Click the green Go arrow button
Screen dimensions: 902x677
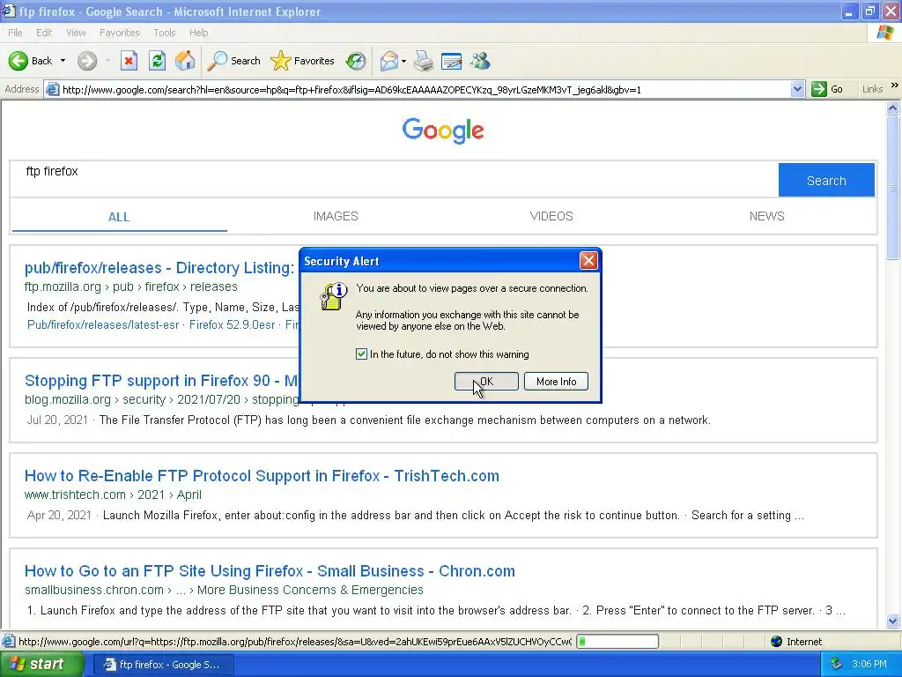point(818,89)
